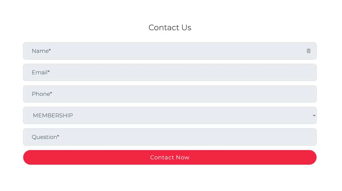
Task: Place cursor in the field below Email
Action: (170, 94)
